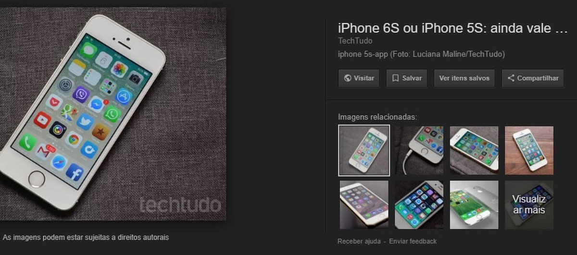The height and width of the screenshot is (255, 577).
Task: Click the globe icon on Visitar
Action: pos(348,78)
